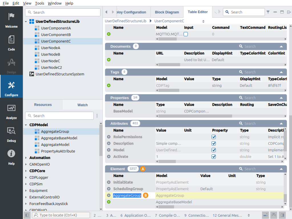Open the Compile Output pane
Screen dimensions: 292x219
tap(168, 215)
